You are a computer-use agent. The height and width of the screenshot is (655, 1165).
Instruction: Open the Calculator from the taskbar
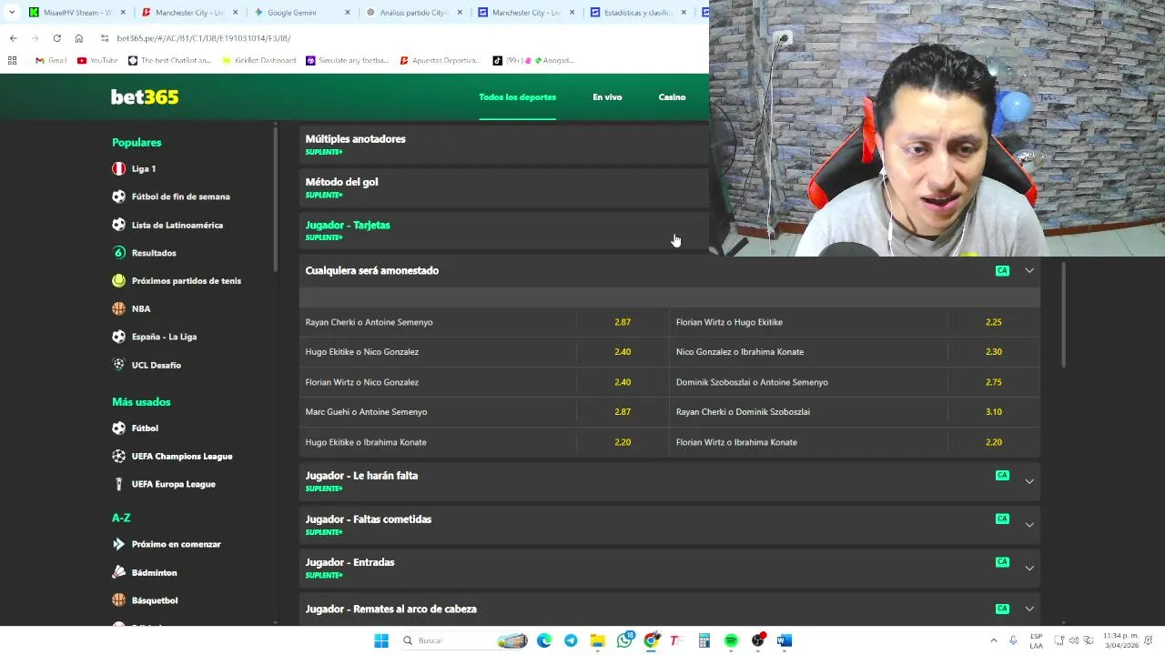point(704,640)
